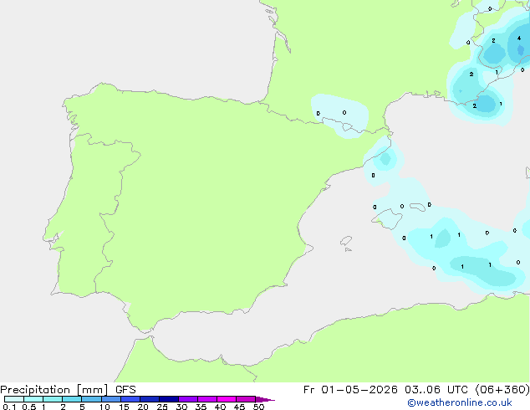530x410 pixels.
Task: Click the '50' legend scale label
Action: [x=258, y=407]
